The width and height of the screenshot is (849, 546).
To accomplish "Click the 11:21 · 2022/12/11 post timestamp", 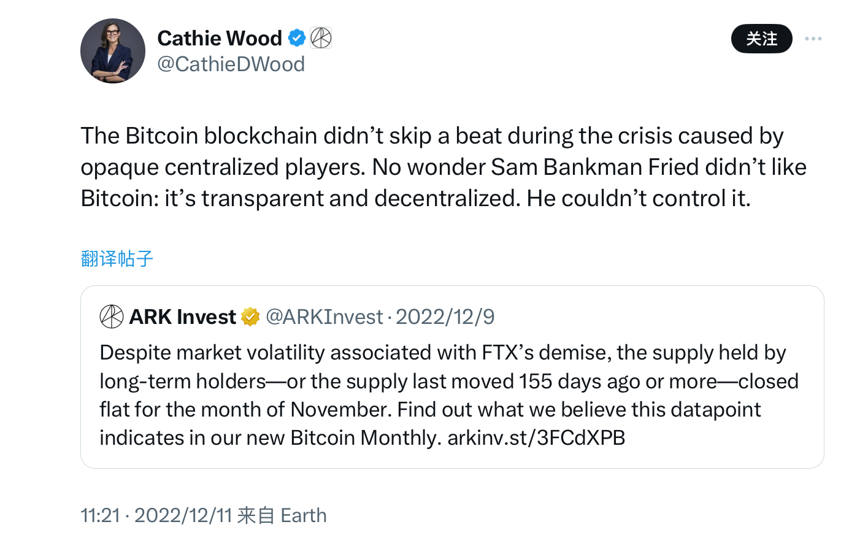I will point(156,515).
